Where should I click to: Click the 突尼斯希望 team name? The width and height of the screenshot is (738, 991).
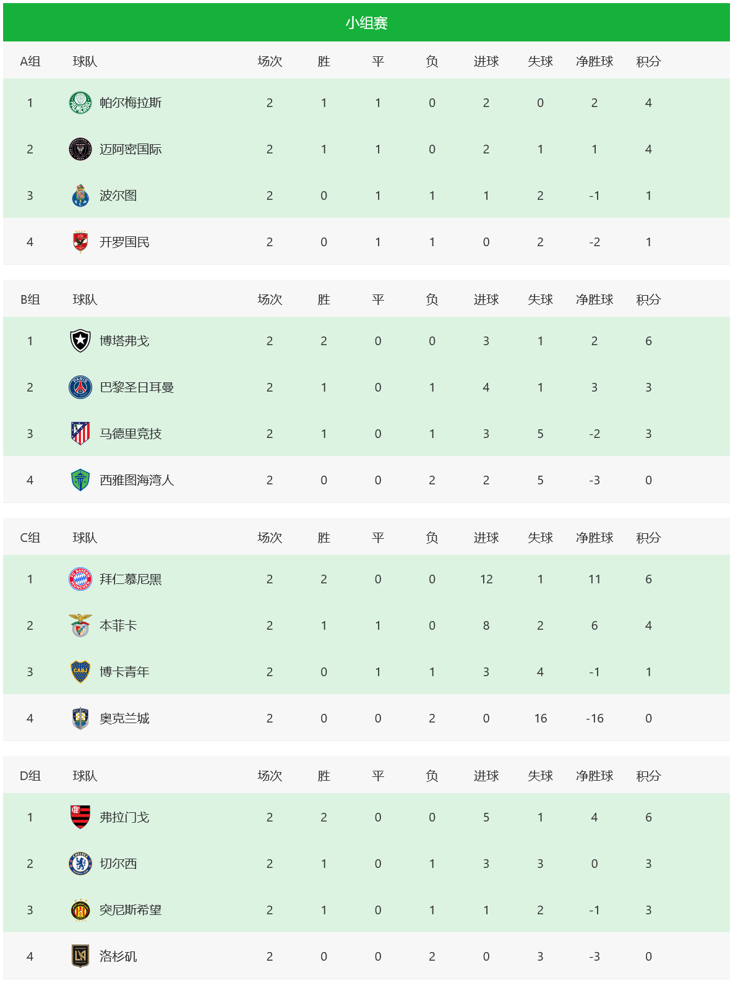[x=131, y=910]
